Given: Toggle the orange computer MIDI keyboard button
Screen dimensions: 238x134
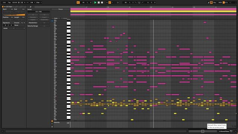Looking at the screenshot, I should 211,3.
